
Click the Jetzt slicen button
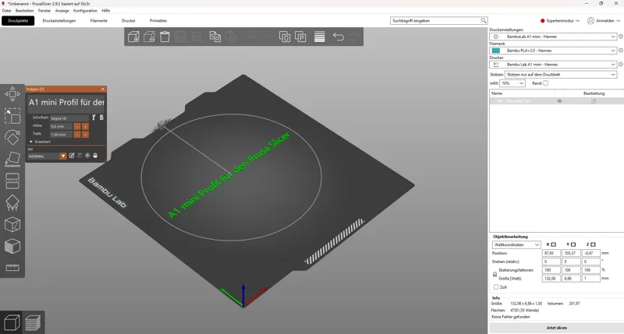pos(556,328)
